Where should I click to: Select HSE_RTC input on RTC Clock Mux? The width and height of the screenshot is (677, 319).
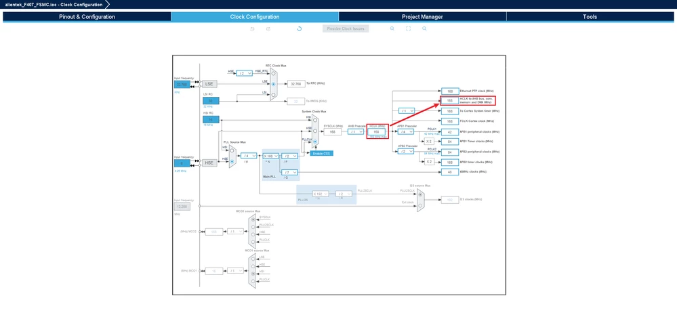[273, 73]
